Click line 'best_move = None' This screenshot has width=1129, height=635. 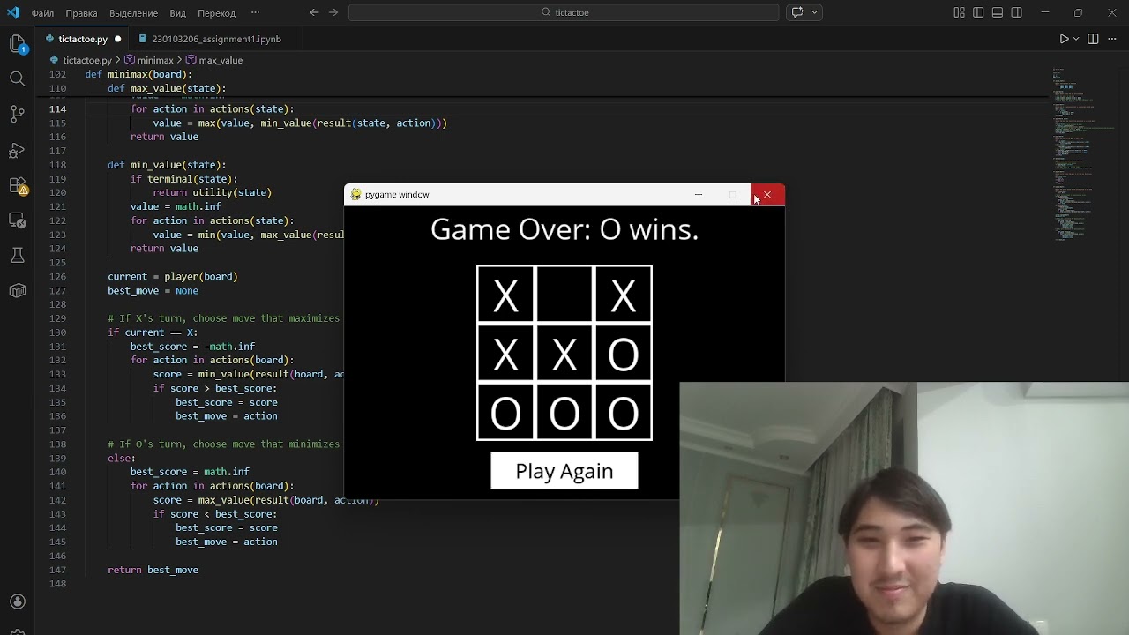153,290
